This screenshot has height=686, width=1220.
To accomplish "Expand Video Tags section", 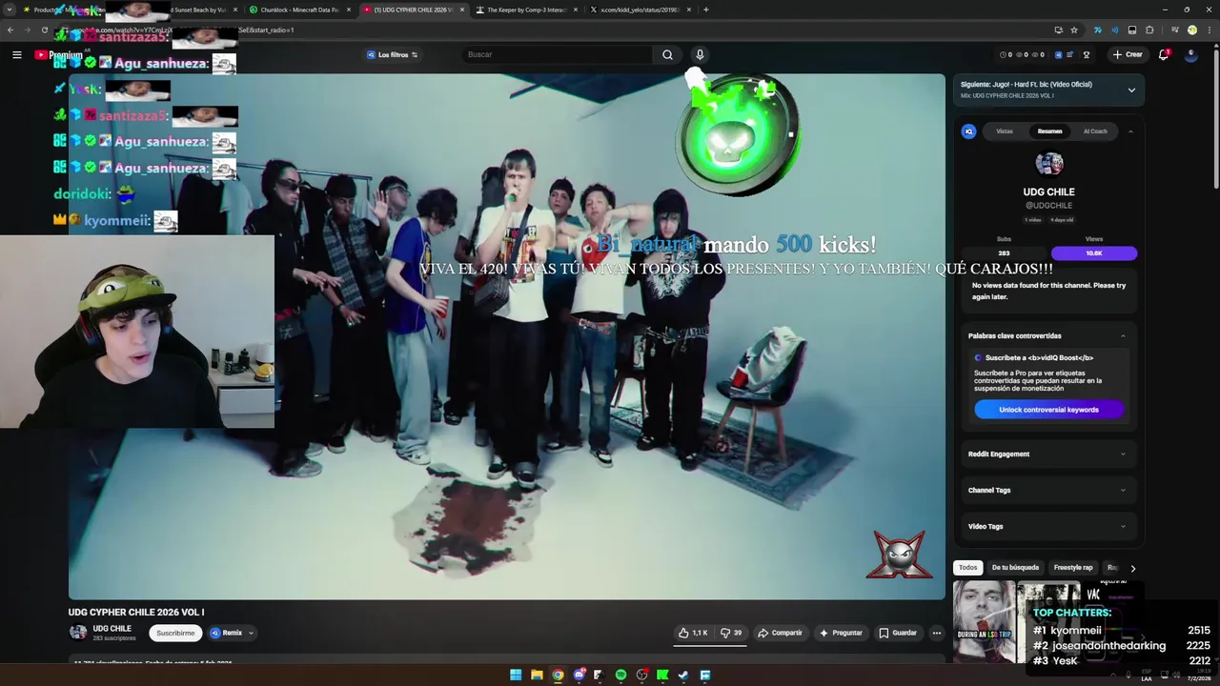I will pyautogui.click(x=1047, y=526).
